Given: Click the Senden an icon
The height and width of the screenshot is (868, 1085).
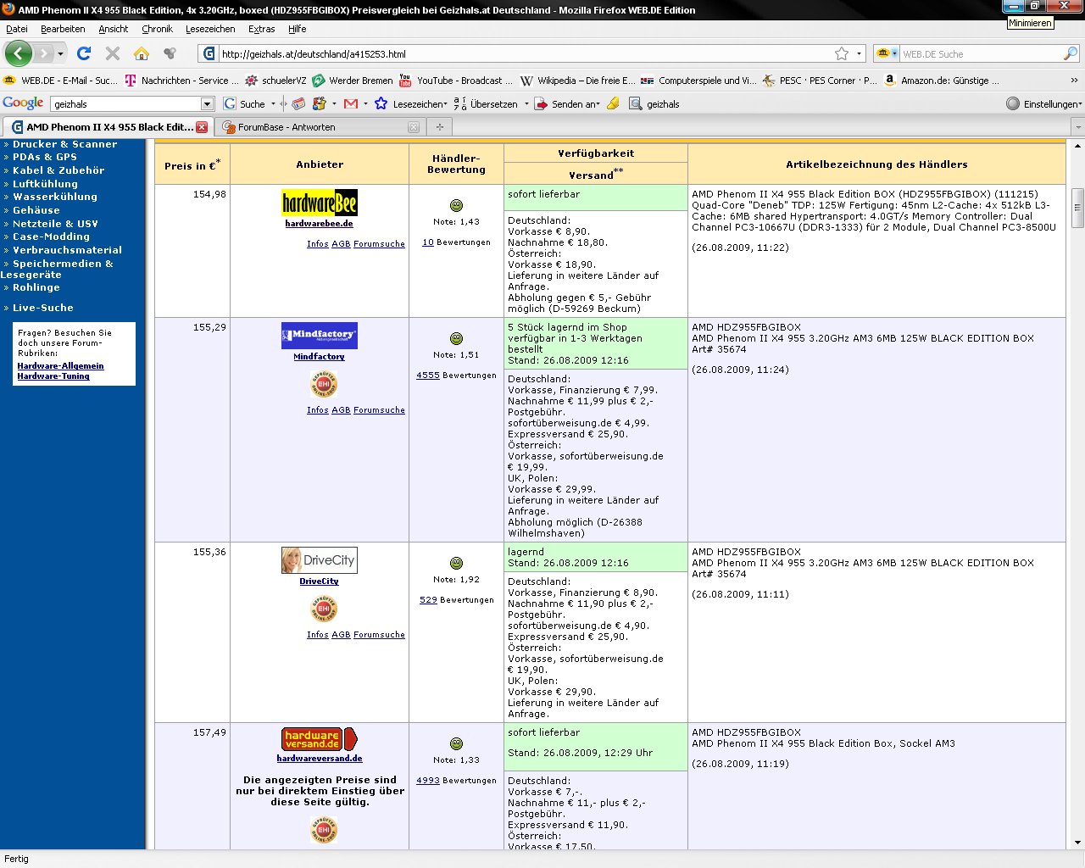Looking at the screenshot, I should tap(541, 103).
